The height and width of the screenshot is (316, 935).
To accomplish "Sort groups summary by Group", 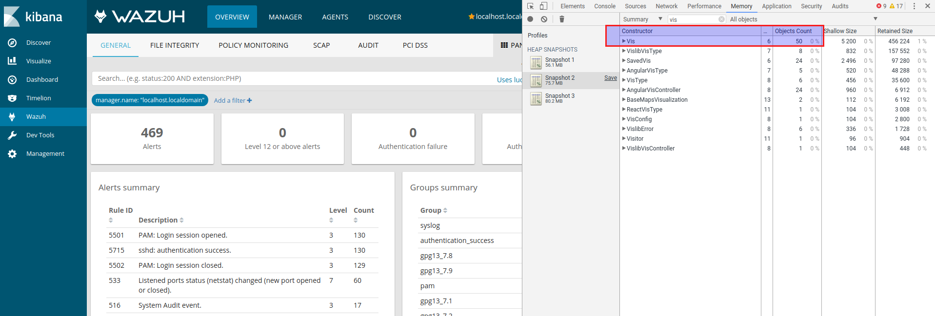I will click(445, 210).
